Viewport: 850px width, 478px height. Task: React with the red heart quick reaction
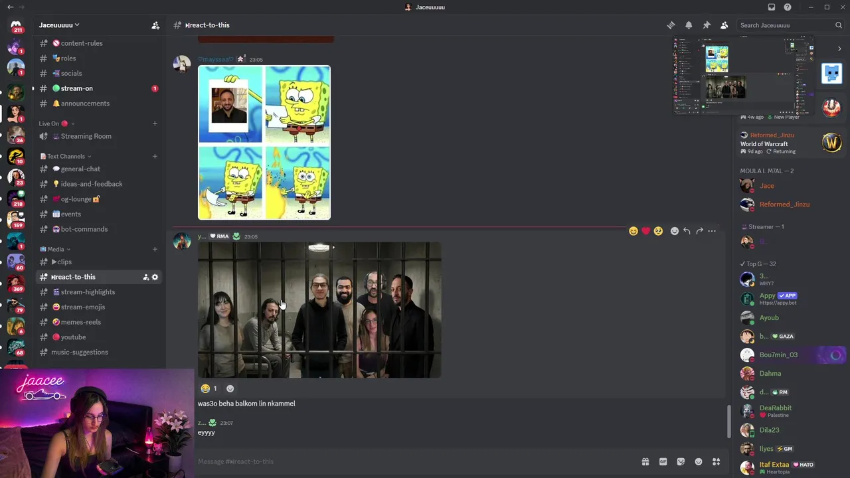click(645, 231)
